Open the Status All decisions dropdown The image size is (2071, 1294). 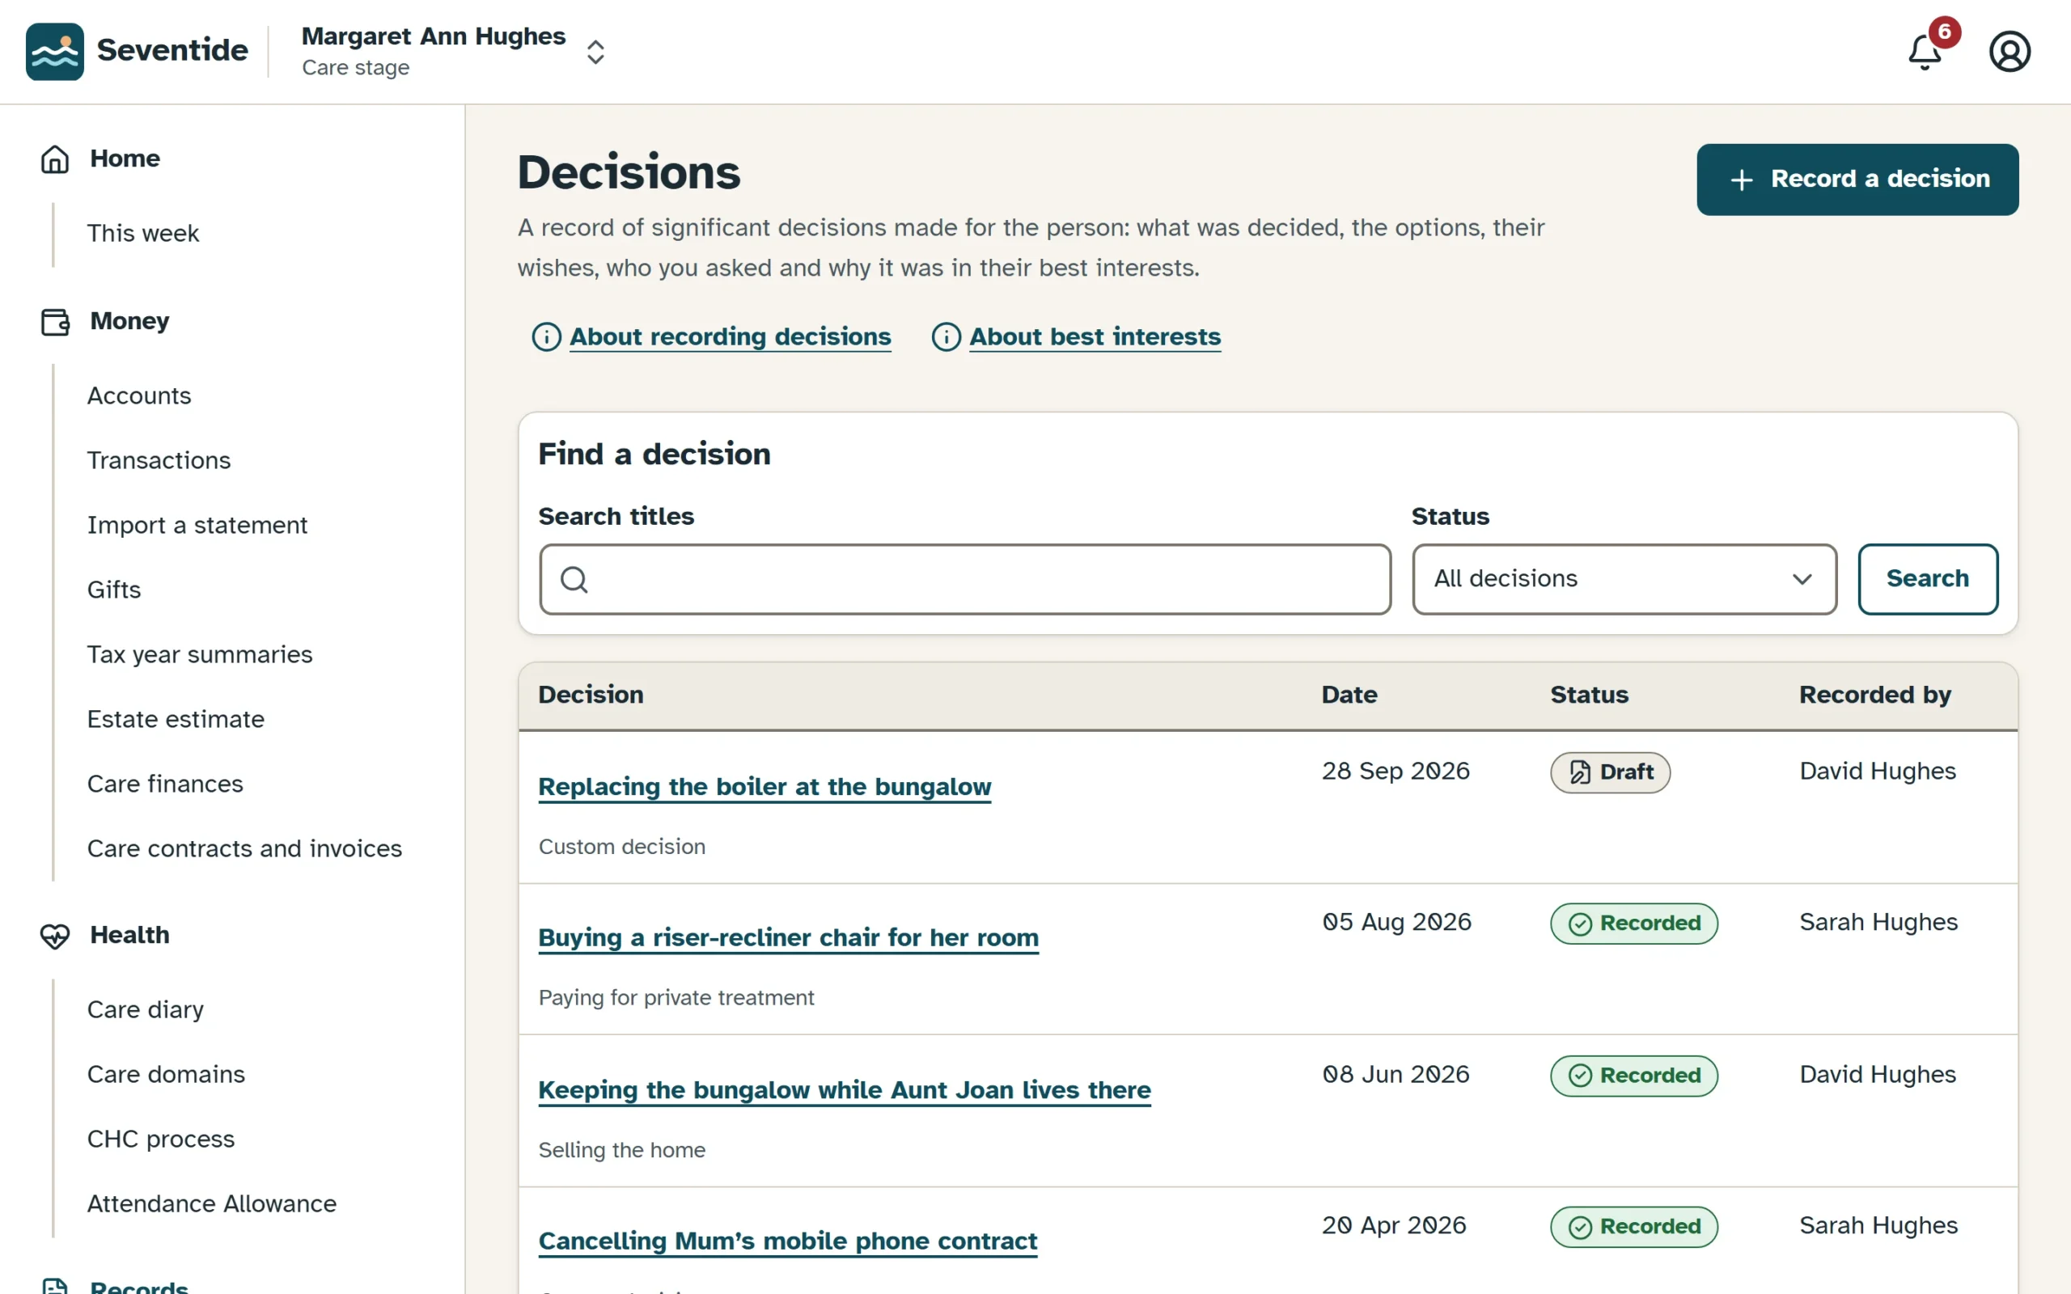pyautogui.click(x=1624, y=579)
